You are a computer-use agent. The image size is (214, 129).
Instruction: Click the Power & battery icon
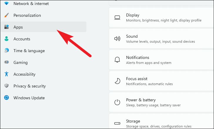[x=117, y=102]
